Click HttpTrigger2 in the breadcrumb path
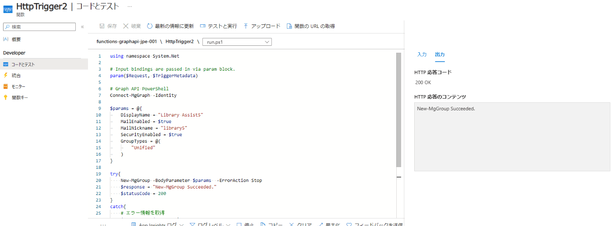Screen dimensions: 613x226 (x=180, y=42)
